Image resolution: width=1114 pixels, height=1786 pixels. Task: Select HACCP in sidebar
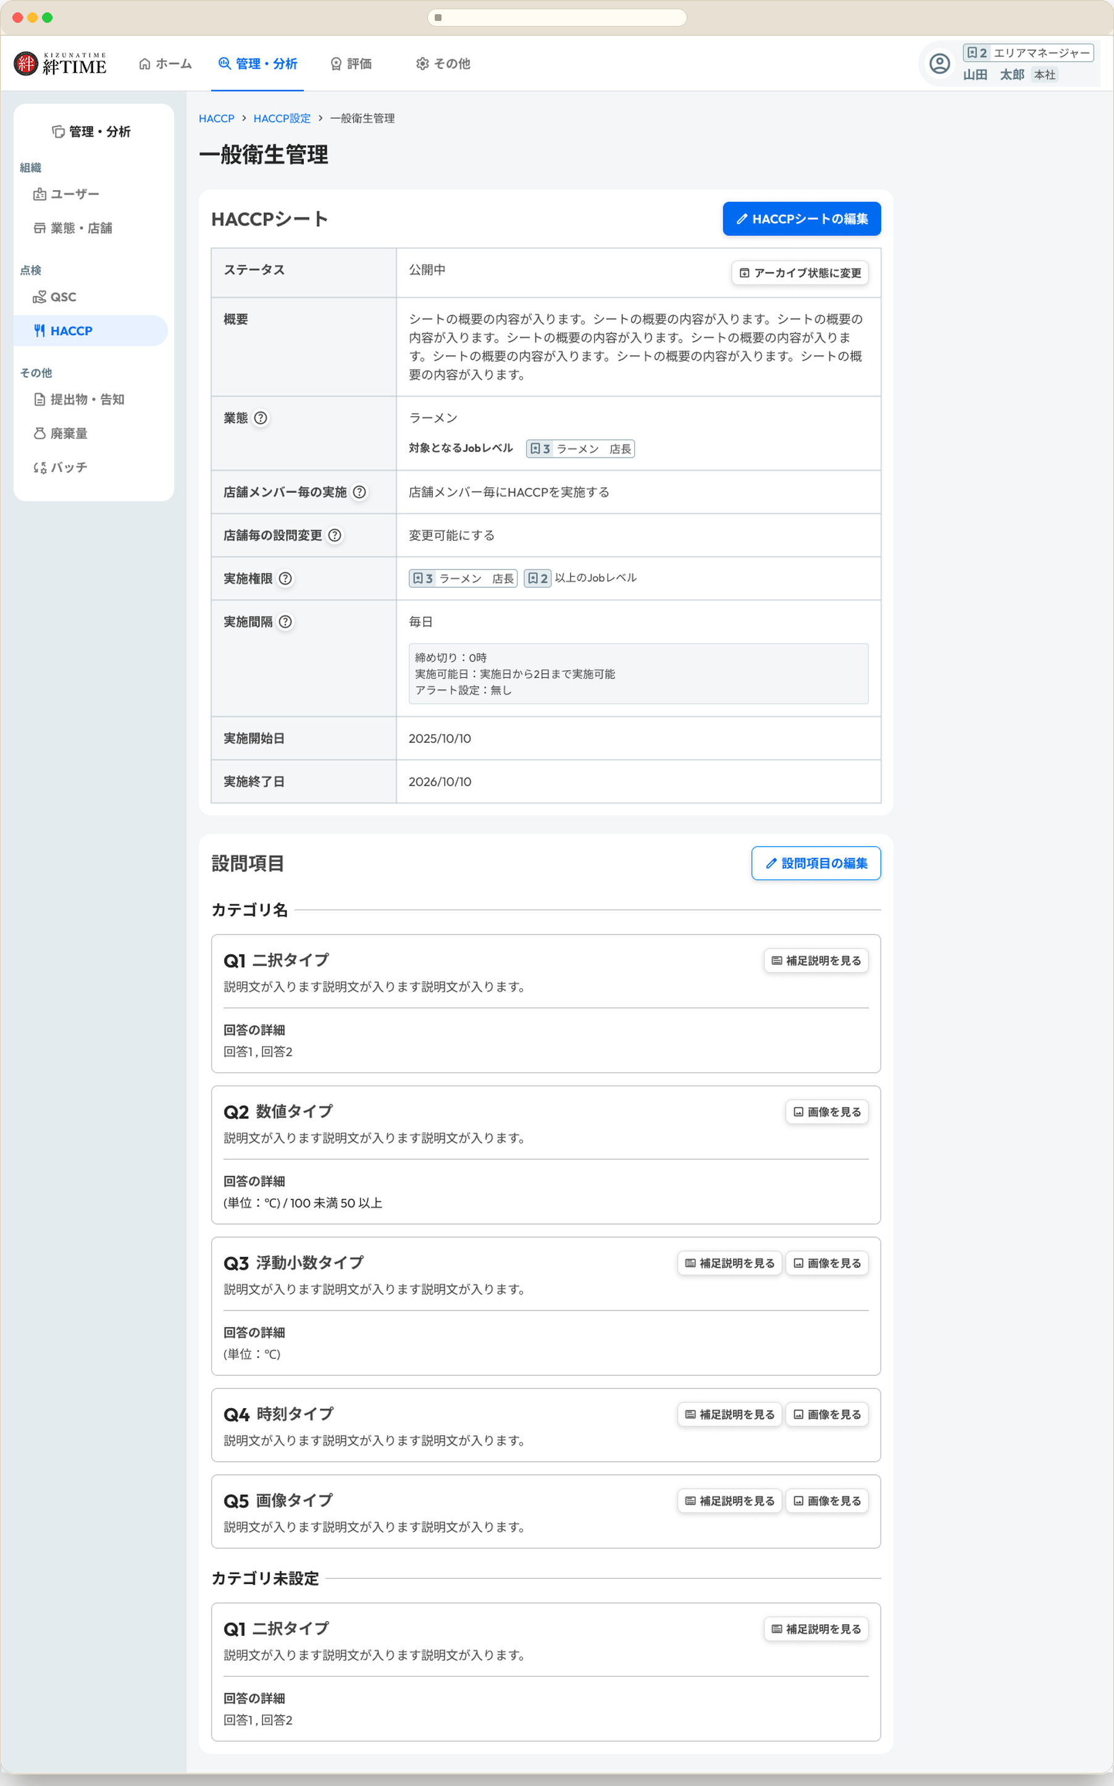[91, 331]
